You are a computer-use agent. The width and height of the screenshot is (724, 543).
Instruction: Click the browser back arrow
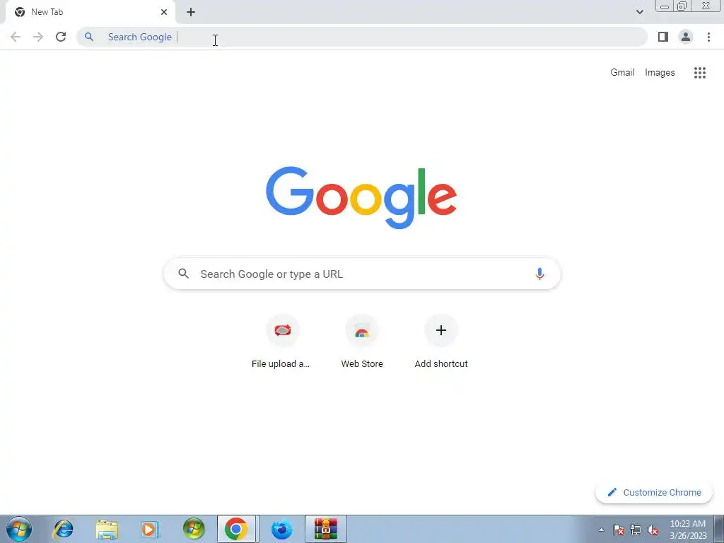point(16,37)
